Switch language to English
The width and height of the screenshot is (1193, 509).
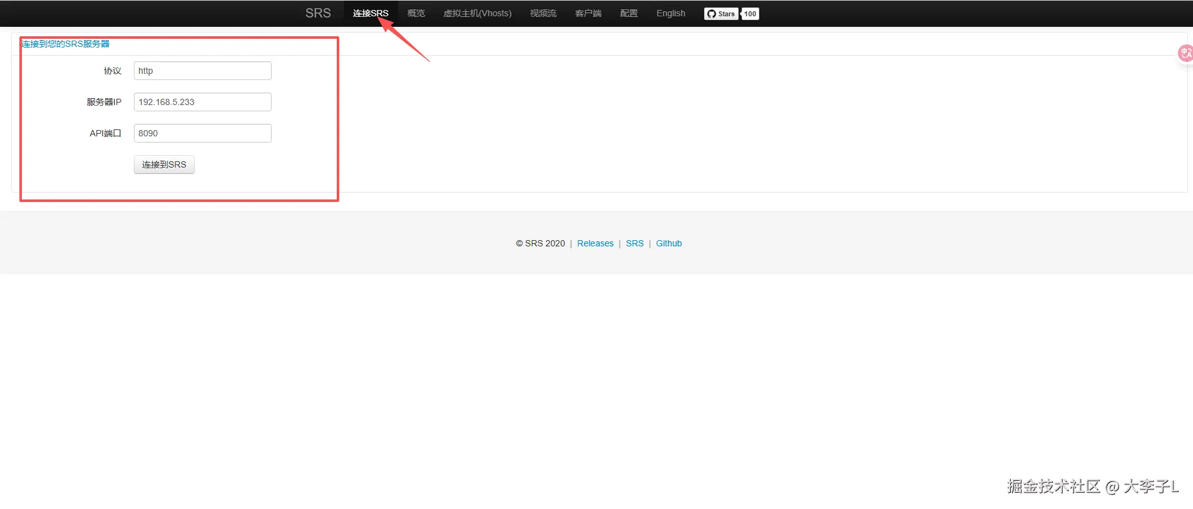pos(671,13)
